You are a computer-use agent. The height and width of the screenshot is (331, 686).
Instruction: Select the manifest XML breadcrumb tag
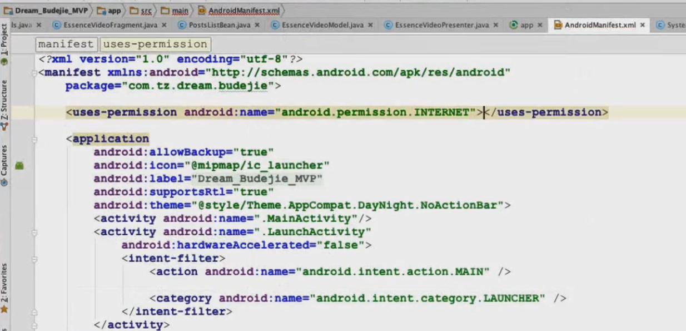(66, 44)
